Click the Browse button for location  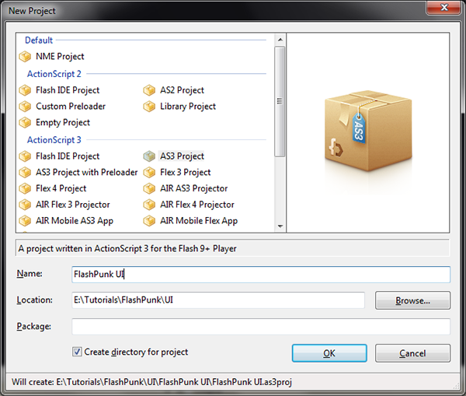click(412, 300)
